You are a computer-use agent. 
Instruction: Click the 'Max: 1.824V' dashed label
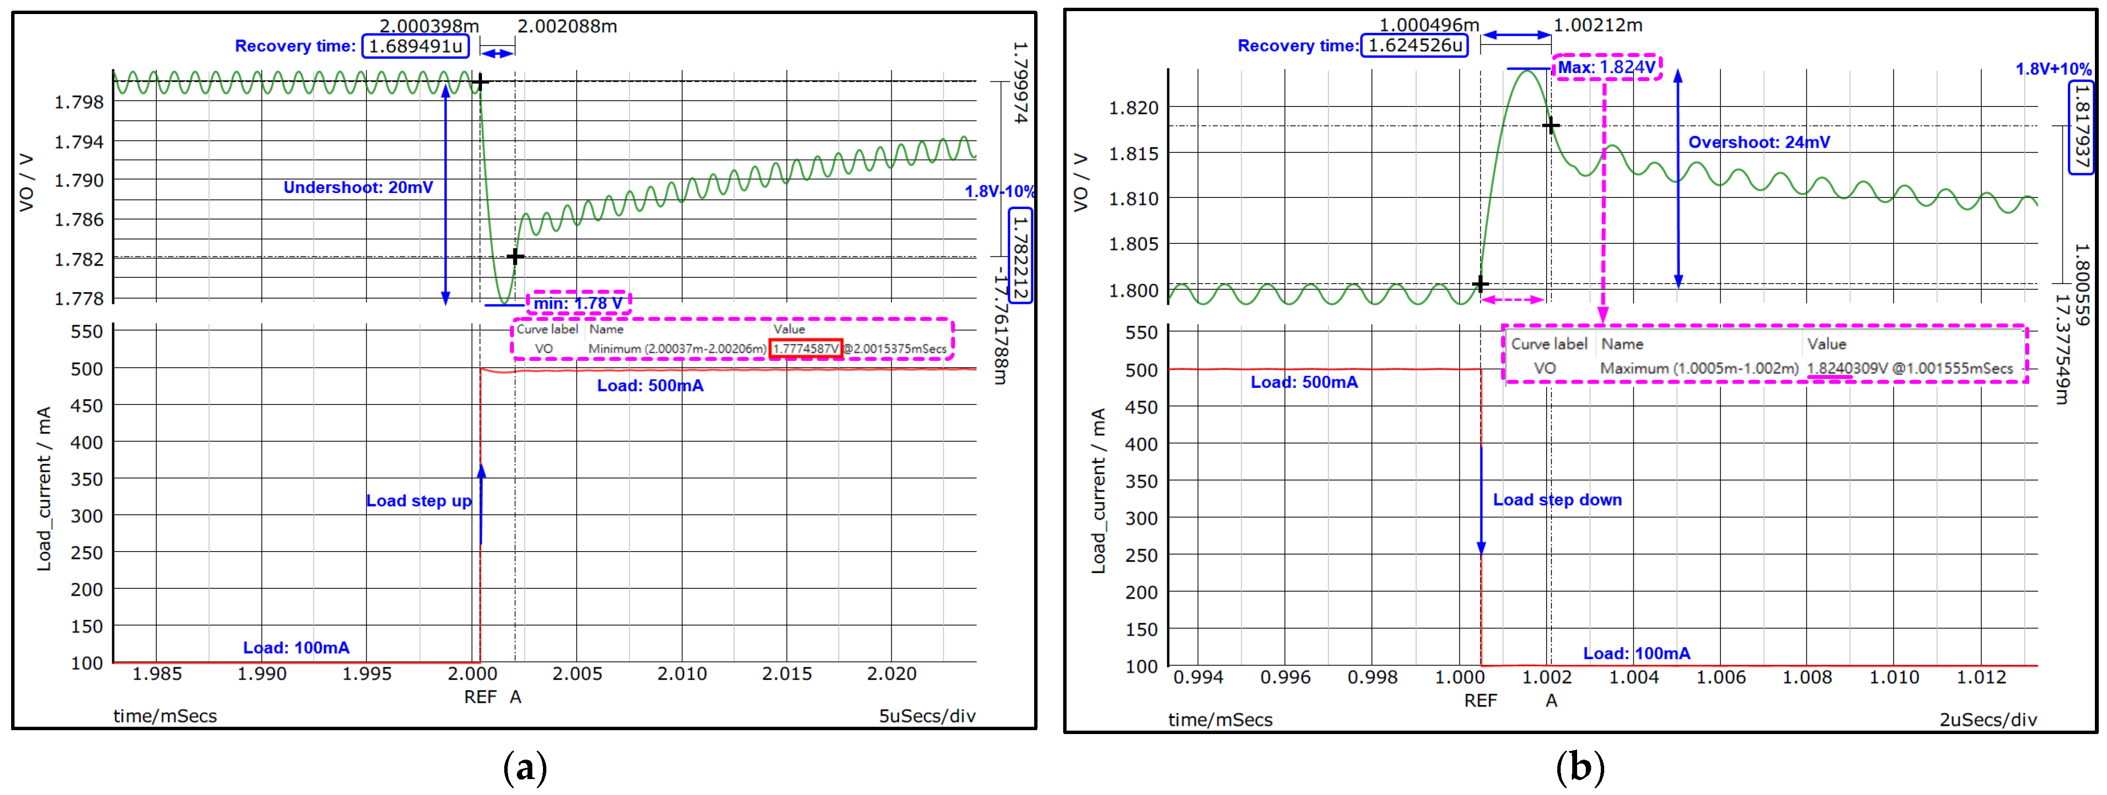pyautogui.click(x=1607, y=67)
